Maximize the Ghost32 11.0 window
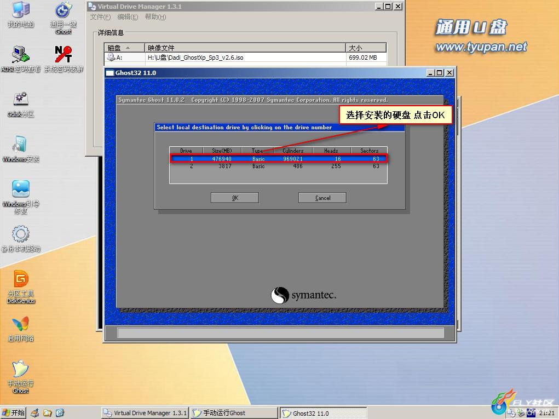Viewport: 559px width, 419px height. click(440, 73)
